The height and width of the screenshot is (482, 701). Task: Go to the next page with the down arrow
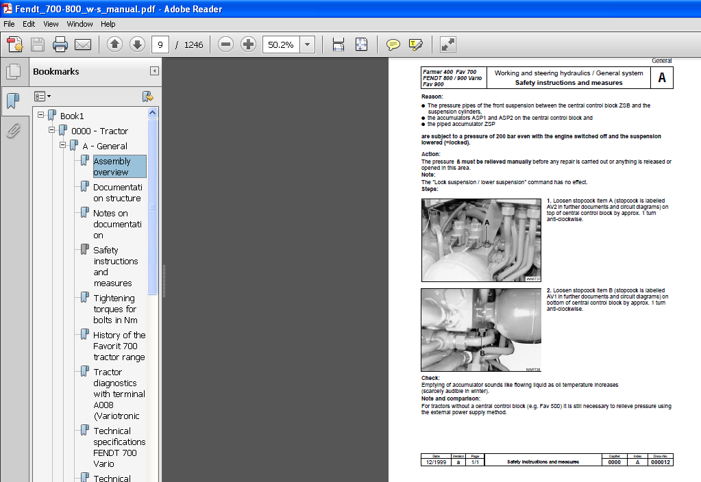[x=137, y=45]
